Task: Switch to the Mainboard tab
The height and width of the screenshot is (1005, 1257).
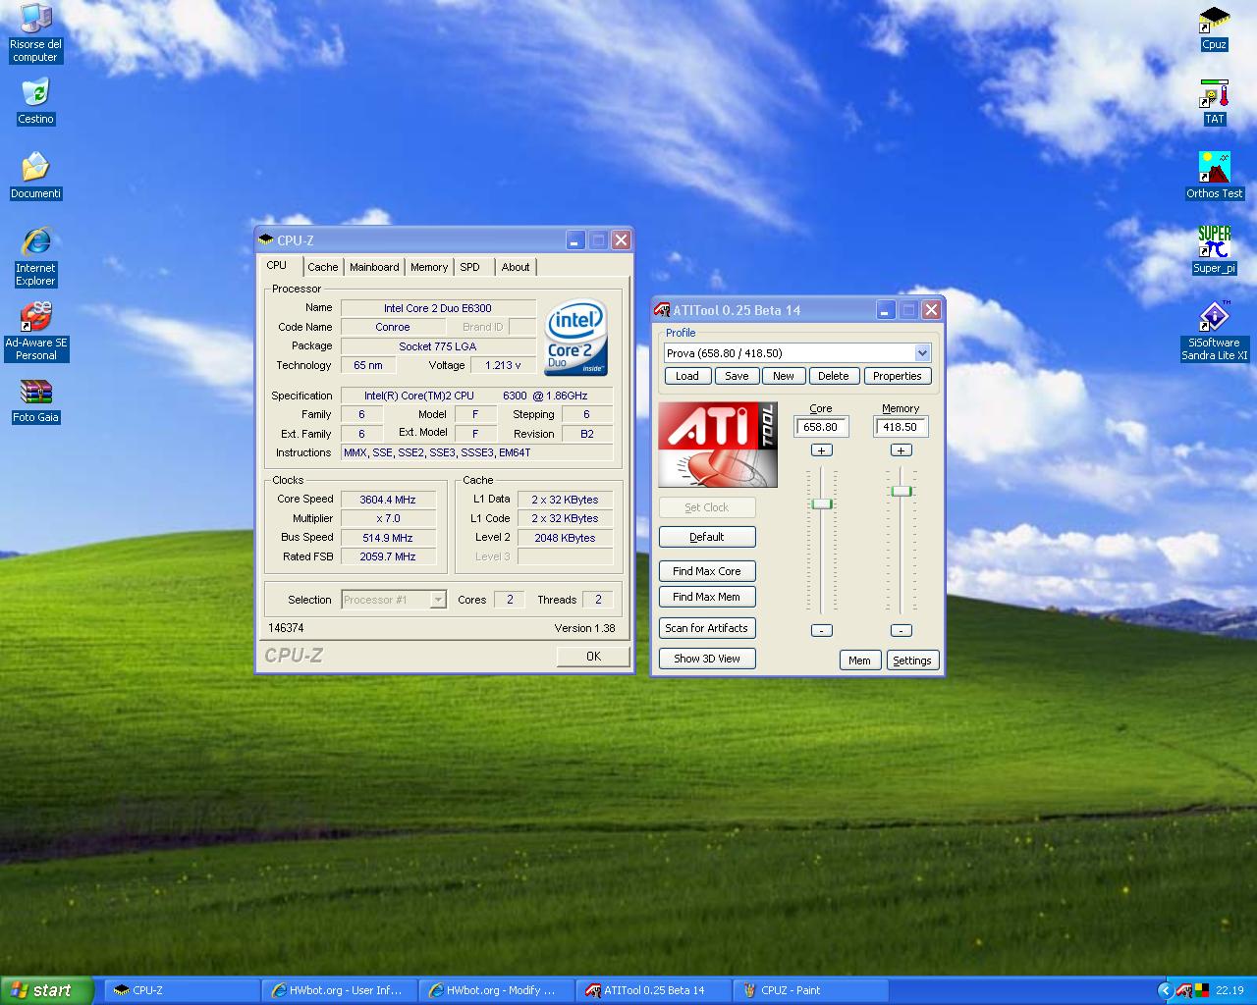Action: tap(374, 267)
